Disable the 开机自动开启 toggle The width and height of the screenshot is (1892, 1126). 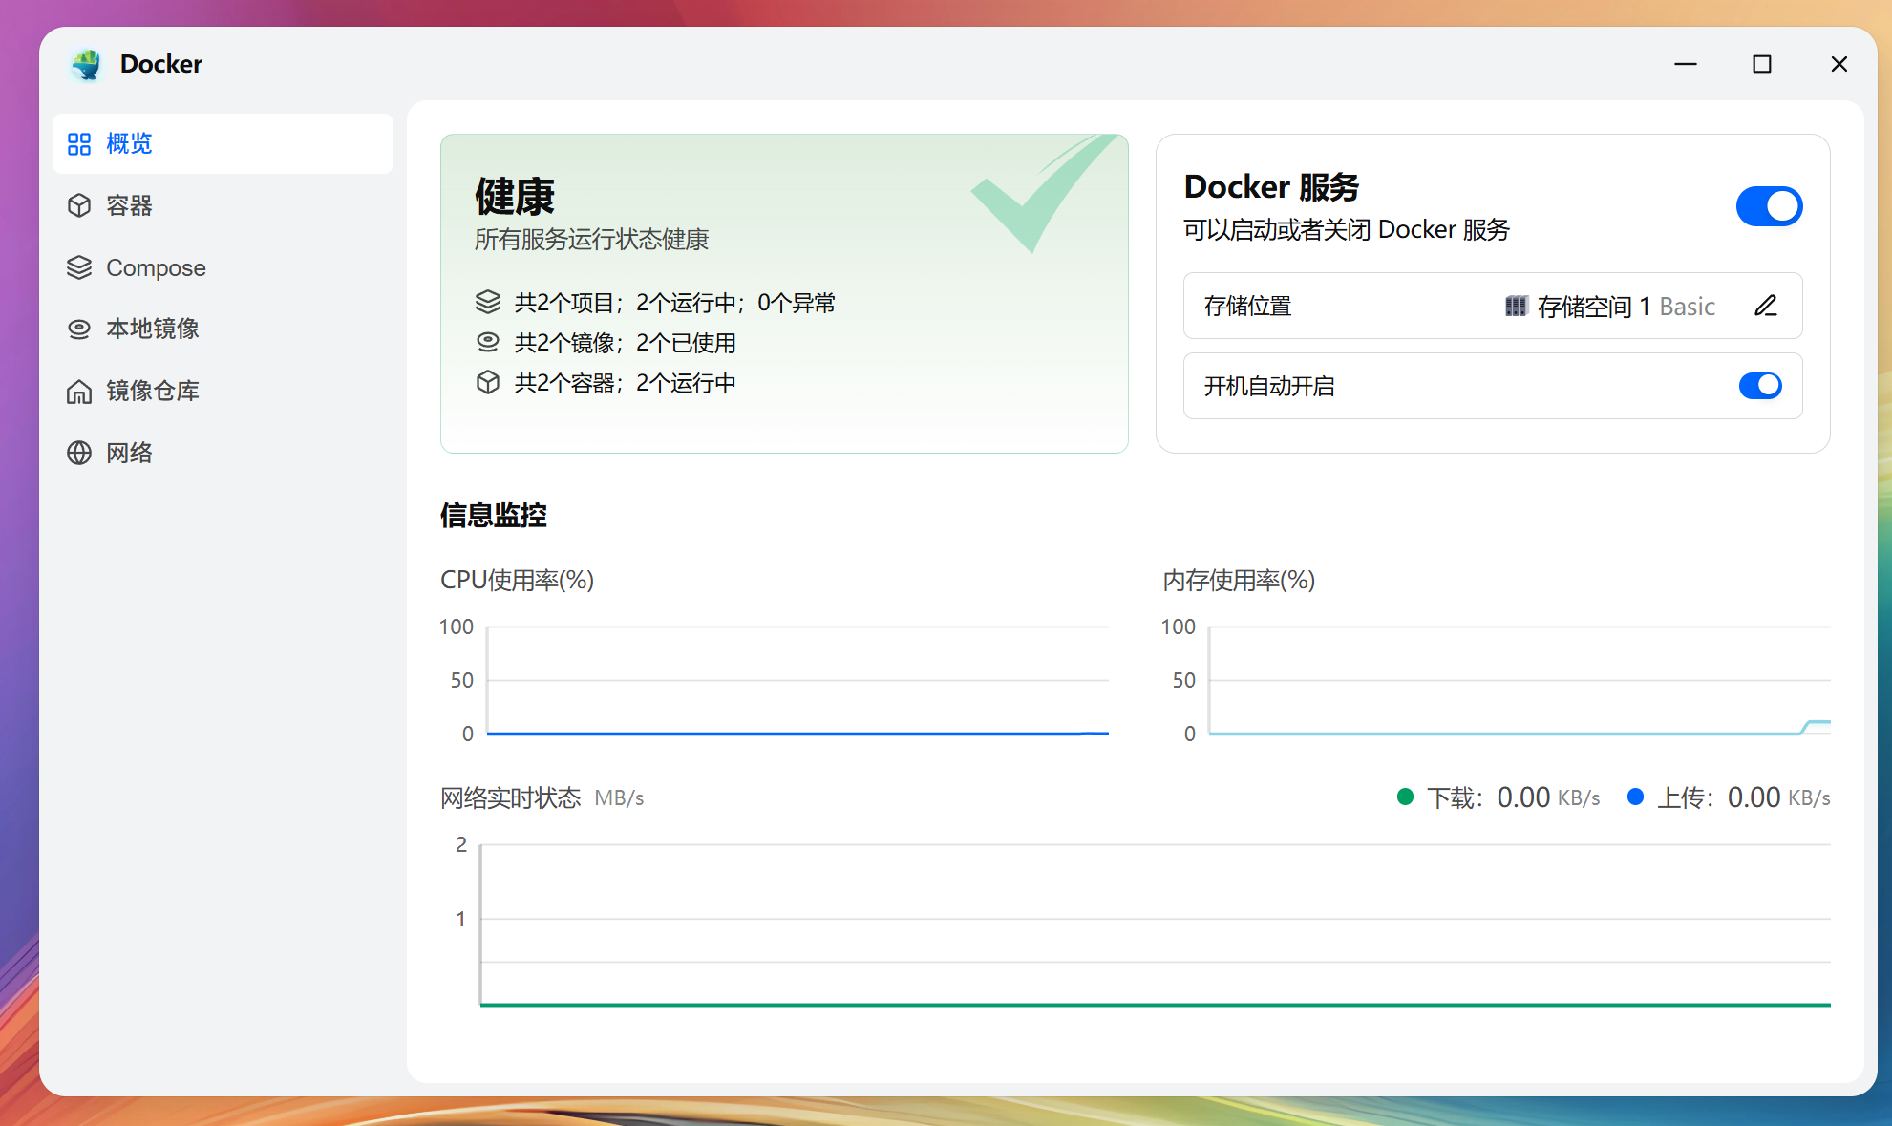pos(1759,386)
